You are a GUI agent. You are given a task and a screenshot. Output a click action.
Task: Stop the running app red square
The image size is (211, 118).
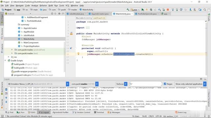pyautogui.click(x=168, y=10)
